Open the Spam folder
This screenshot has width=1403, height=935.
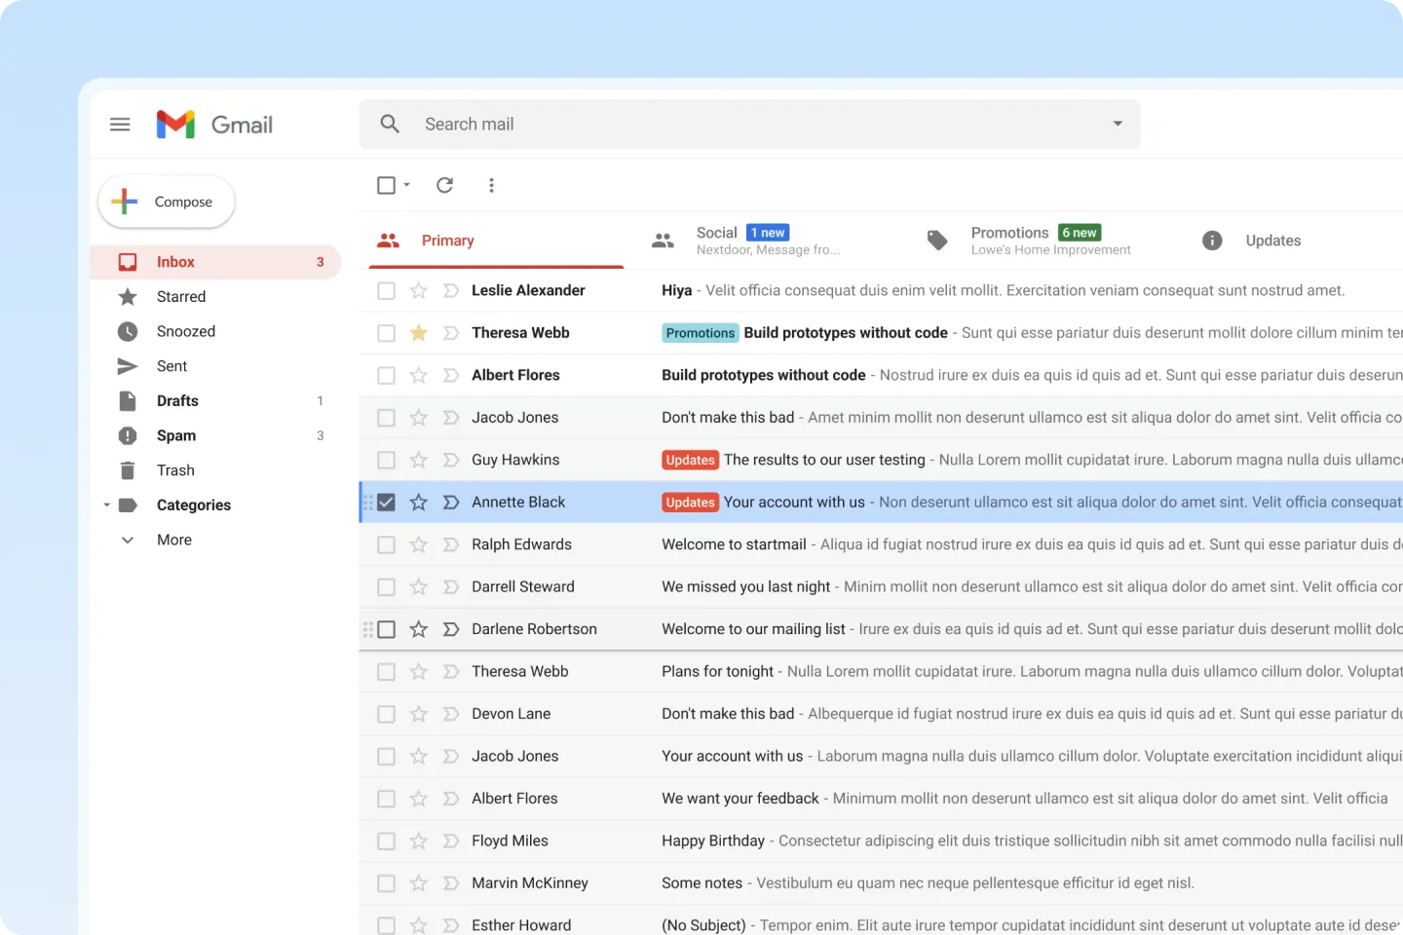point(176,435)
